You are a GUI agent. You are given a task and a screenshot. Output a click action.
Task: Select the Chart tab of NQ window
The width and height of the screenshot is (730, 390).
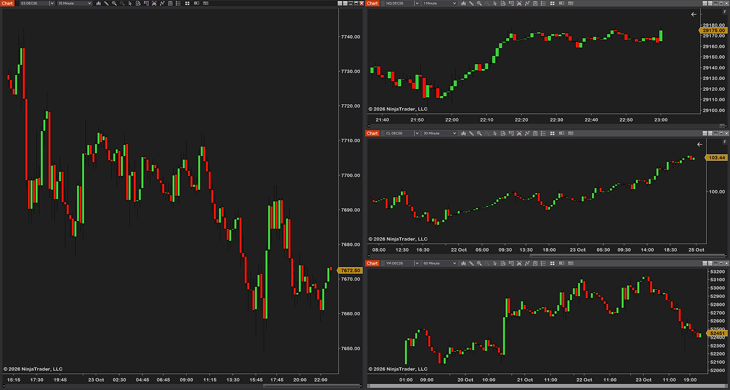pyautogui.click(x=373, y=3)
